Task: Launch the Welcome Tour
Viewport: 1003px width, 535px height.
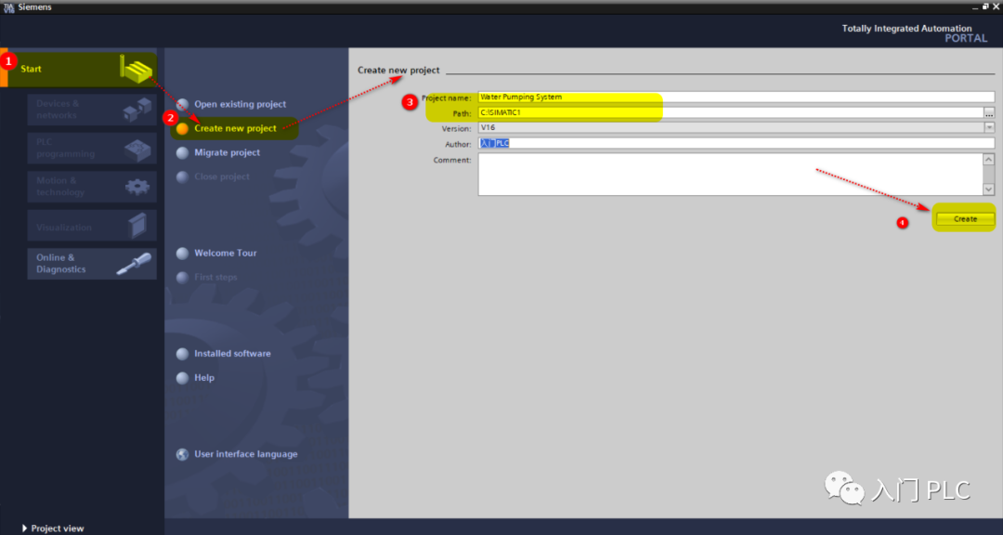Action: pyautogui.click(x=225, y=253)
